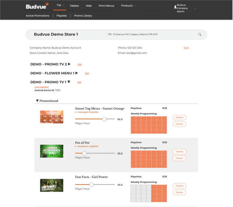The width and height of the screenshot is (233, 207).
Task: Click the Edit link for store info
Action: click(x=186, y=48)
